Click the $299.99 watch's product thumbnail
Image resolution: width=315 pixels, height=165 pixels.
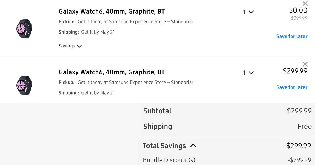pyautogui.click(x=24, y=85)
